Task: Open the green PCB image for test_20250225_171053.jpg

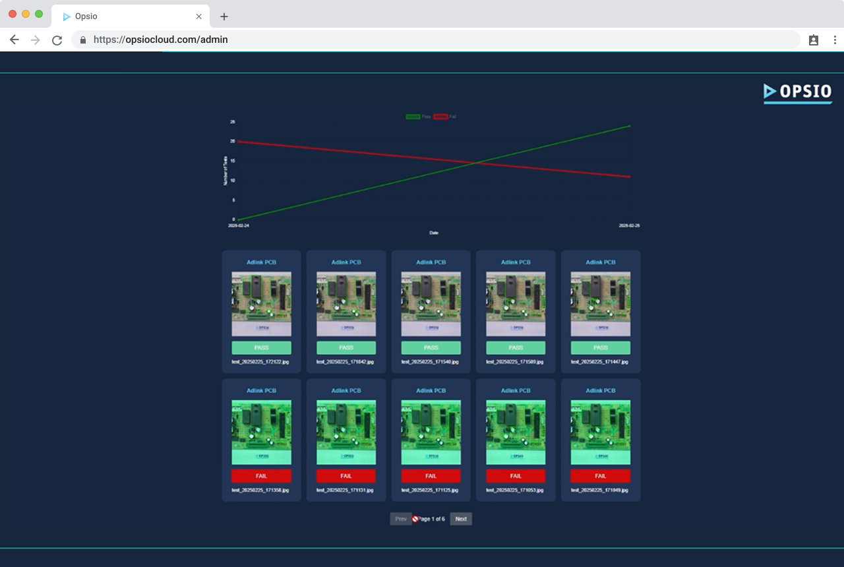Action: click(516, 433)
